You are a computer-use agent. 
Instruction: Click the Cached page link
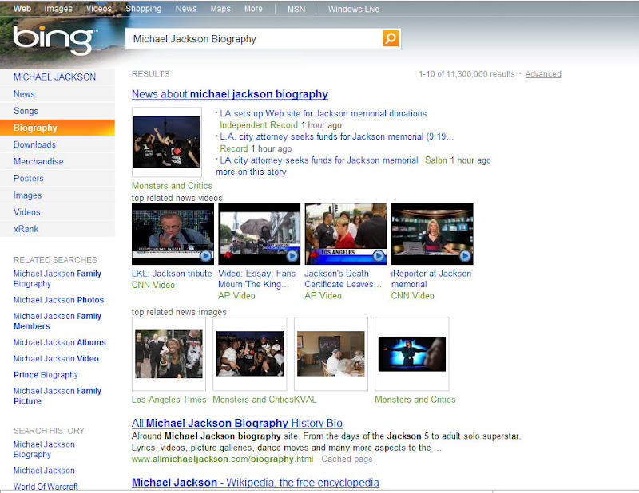click(x=347, y=459)
